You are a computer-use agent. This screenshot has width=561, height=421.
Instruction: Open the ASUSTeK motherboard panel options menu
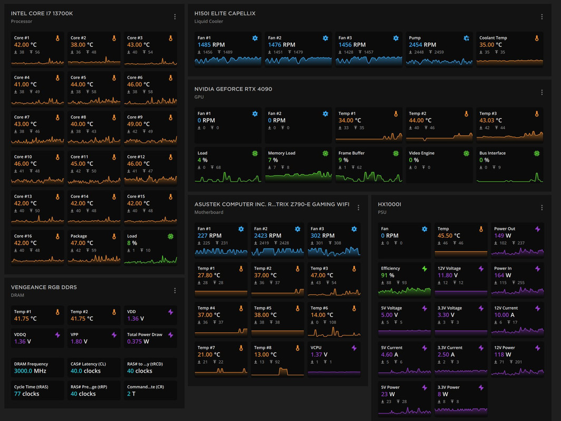[358, 207]
